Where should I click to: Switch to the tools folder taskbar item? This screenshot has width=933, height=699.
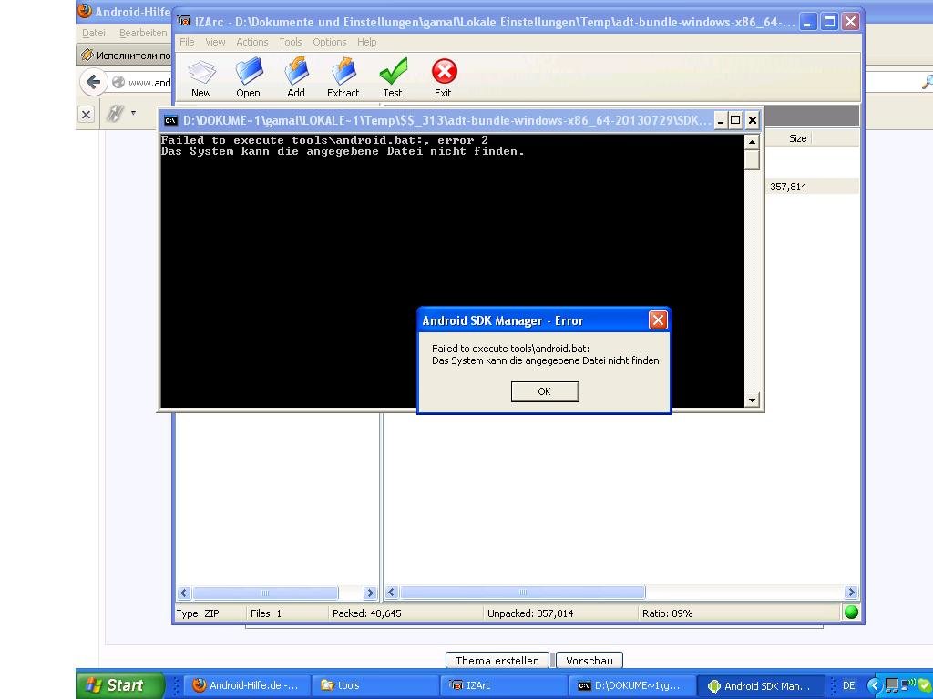pyautogui.click(x=374, y=685)
